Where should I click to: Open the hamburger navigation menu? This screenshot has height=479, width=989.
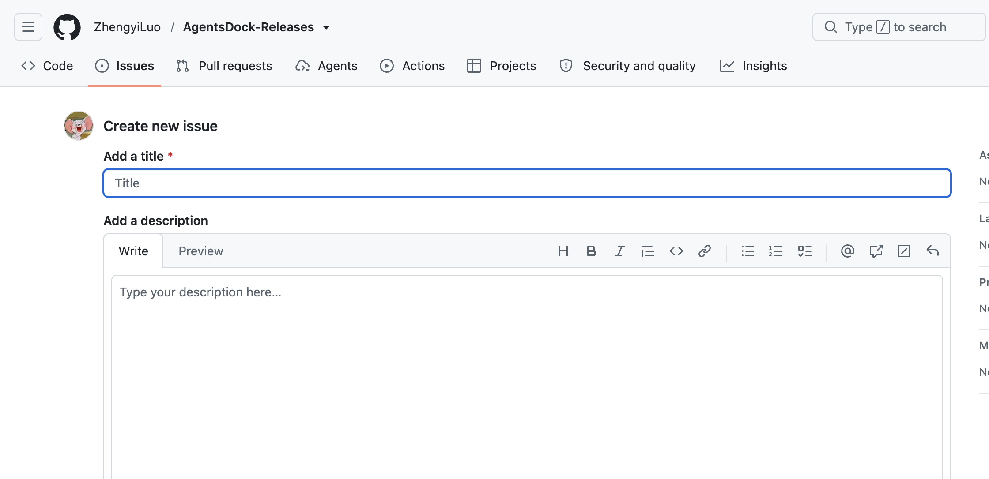[28, 27]
